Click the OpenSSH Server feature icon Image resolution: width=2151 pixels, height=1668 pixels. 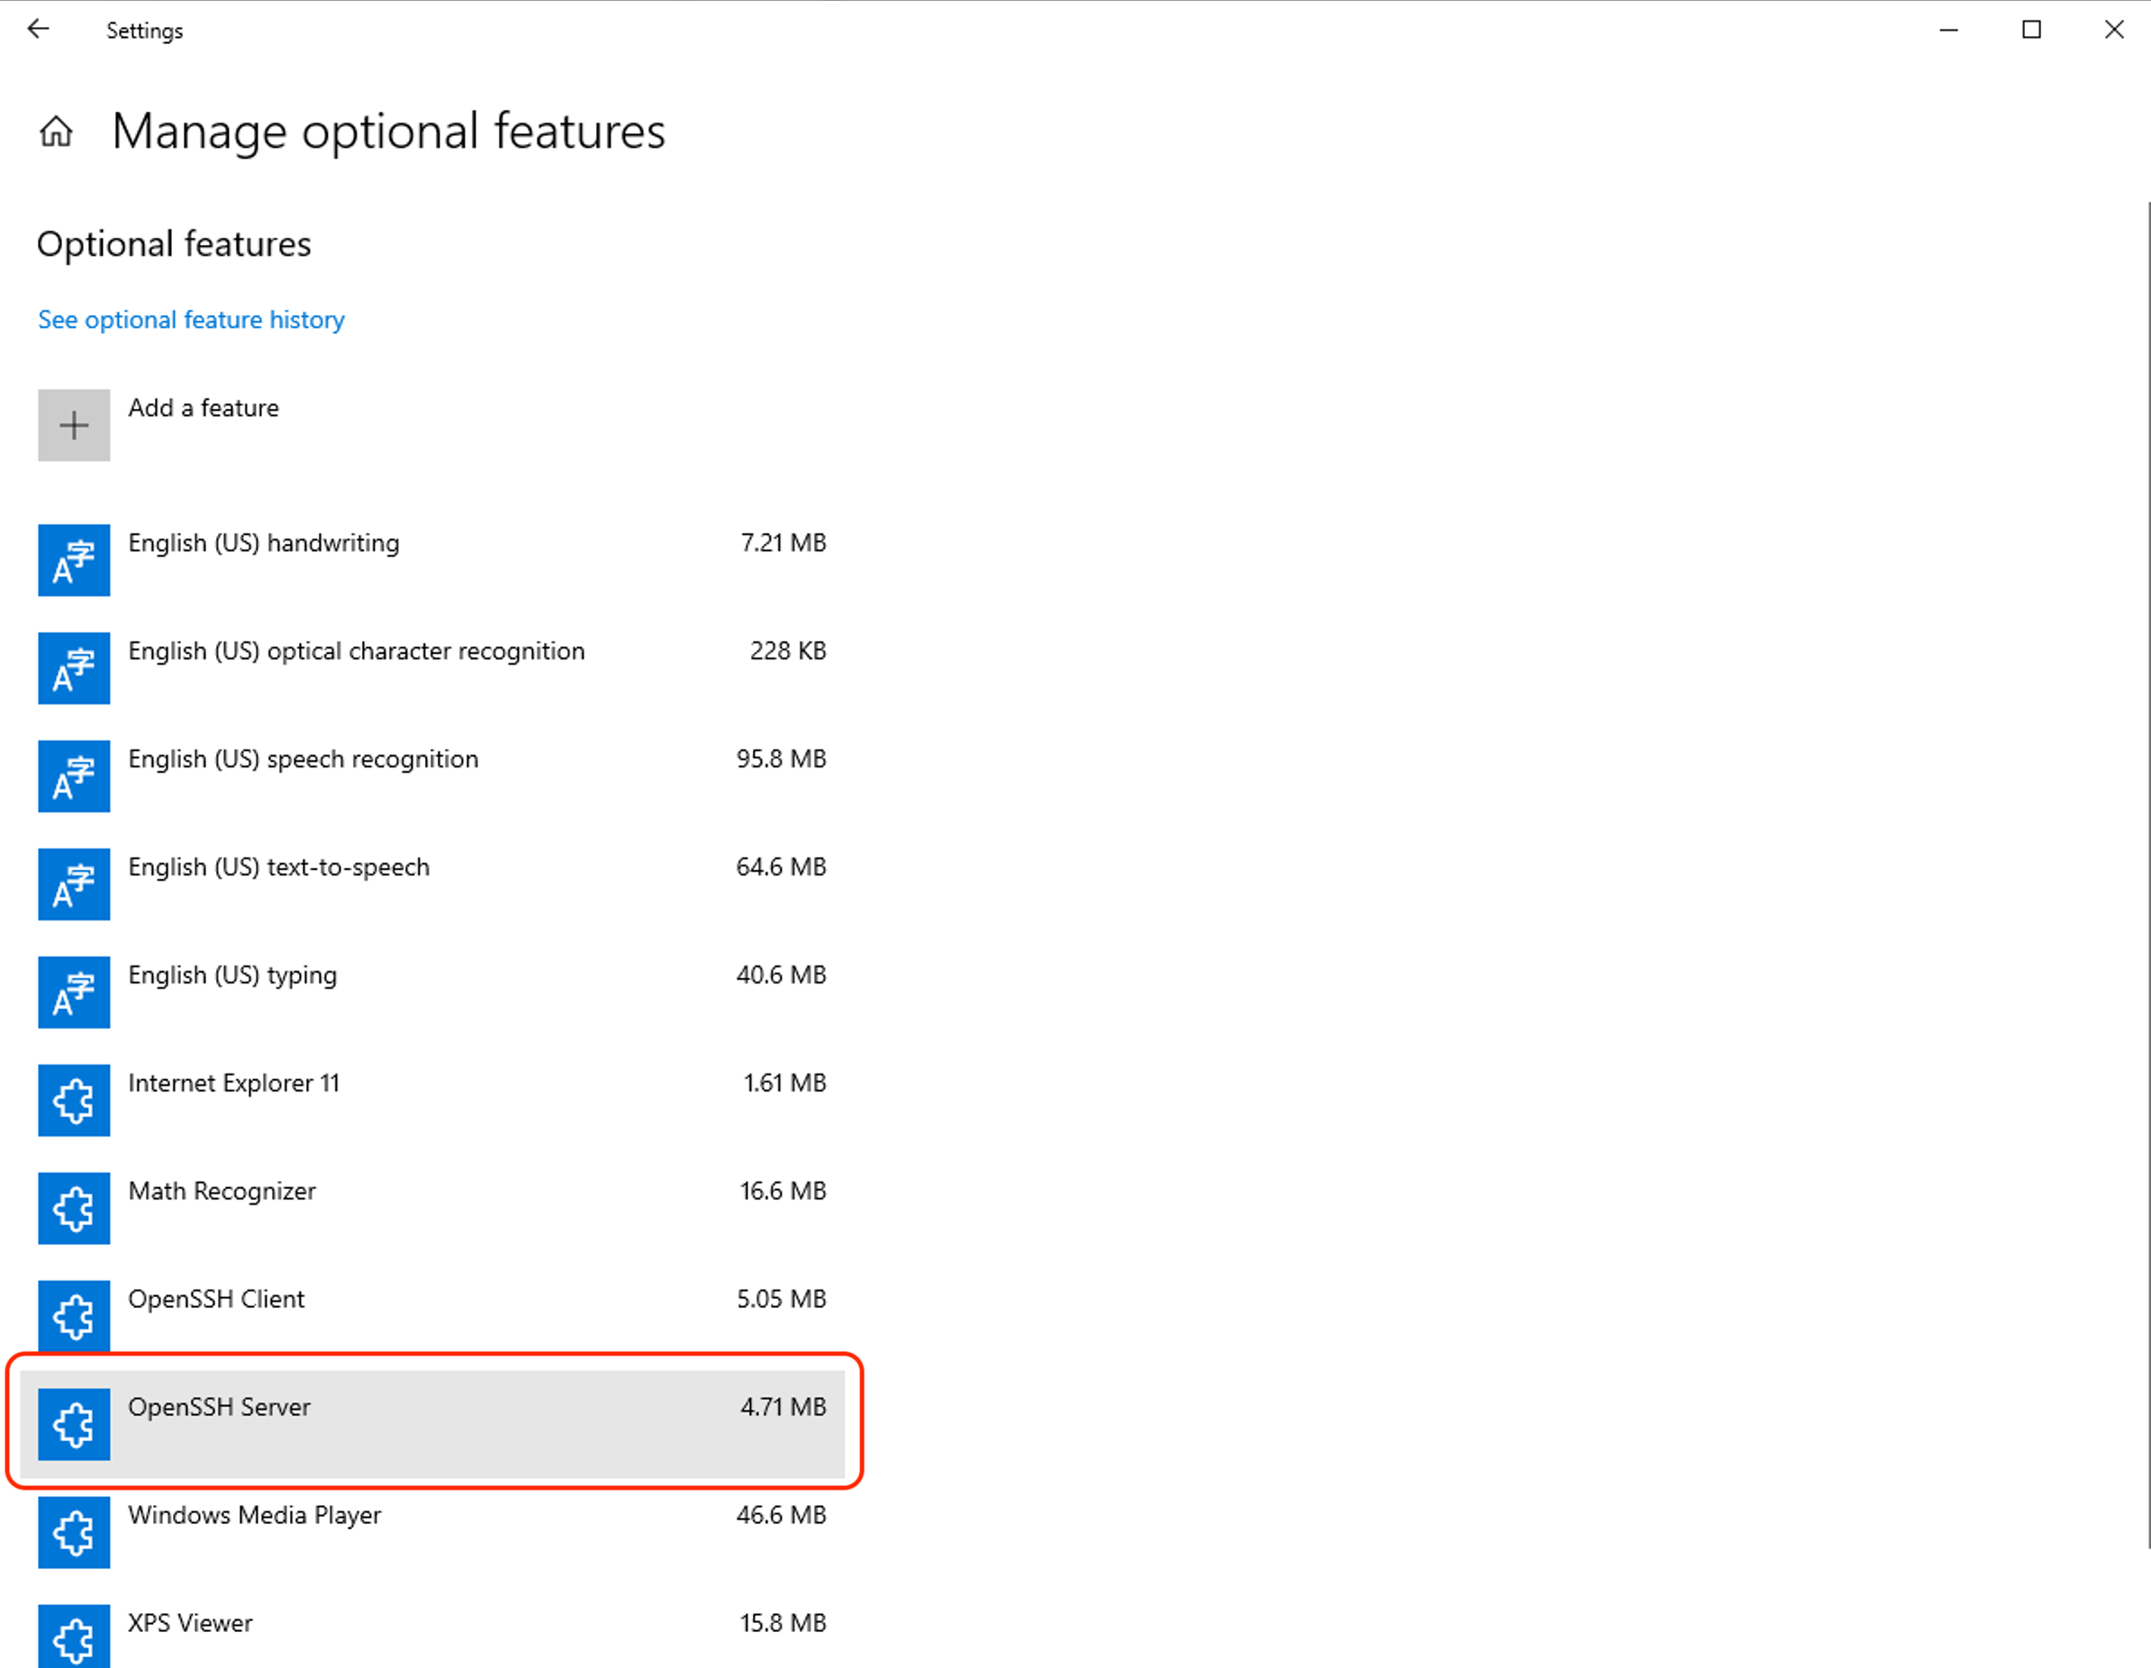[74, 1425]
